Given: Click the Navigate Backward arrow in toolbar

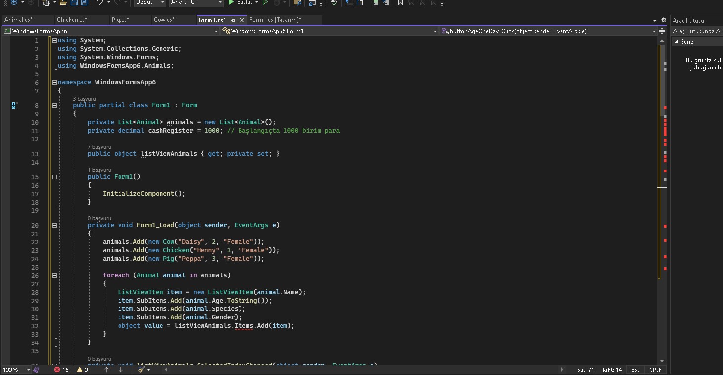Looking at the screenshot, I should [14, 2].
